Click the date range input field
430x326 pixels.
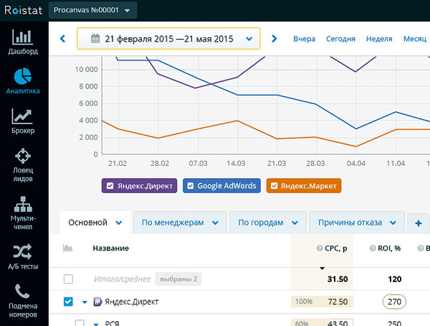[168, 39]
